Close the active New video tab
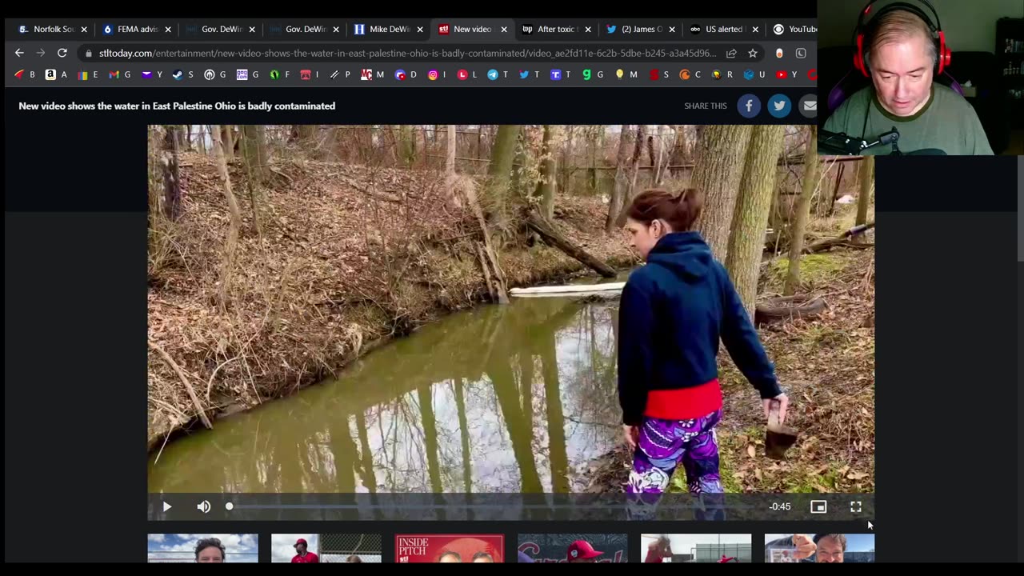Viewport: 1024px width, 576px height. click(504, 30)
